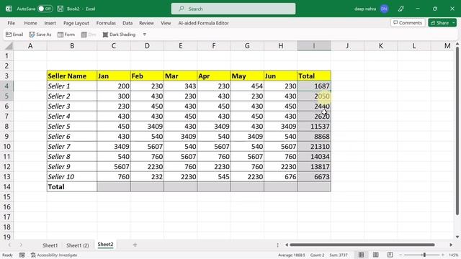This screenshot has height=259, width=461.
Task: Click cell 'Seller 5'
Action: 72,127
